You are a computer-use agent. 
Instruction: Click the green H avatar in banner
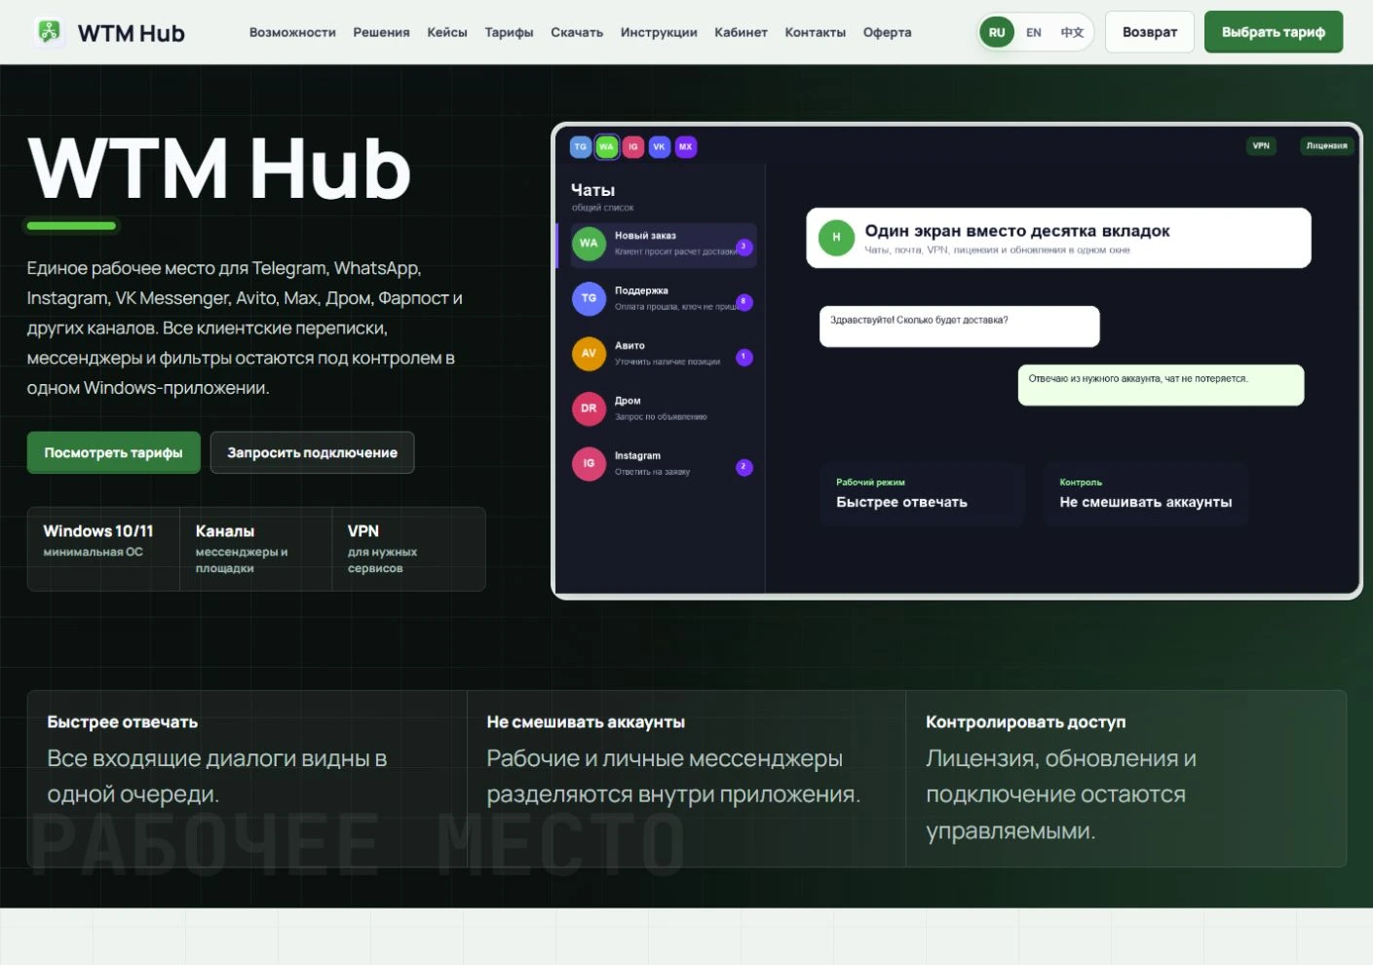pyautogui.click(x=836, y=238)
